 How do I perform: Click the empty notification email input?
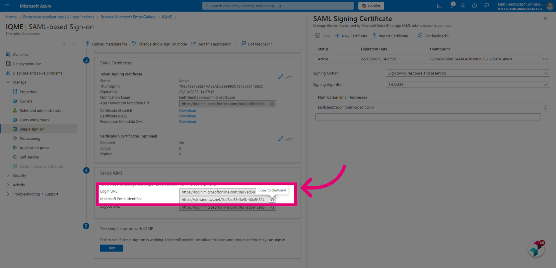(x=428, y=117)
